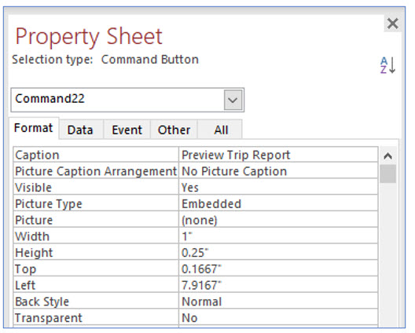
Task: Click the scroll up arrow
Action: click(387, 156)
